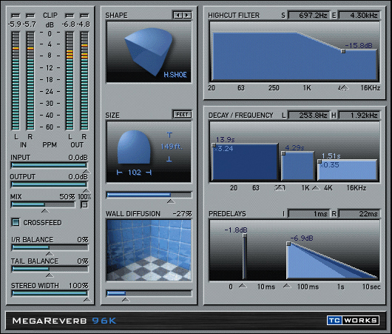Toggle the 100% mix lock box
Screen dimensions: 392x334
pos(84,205)
